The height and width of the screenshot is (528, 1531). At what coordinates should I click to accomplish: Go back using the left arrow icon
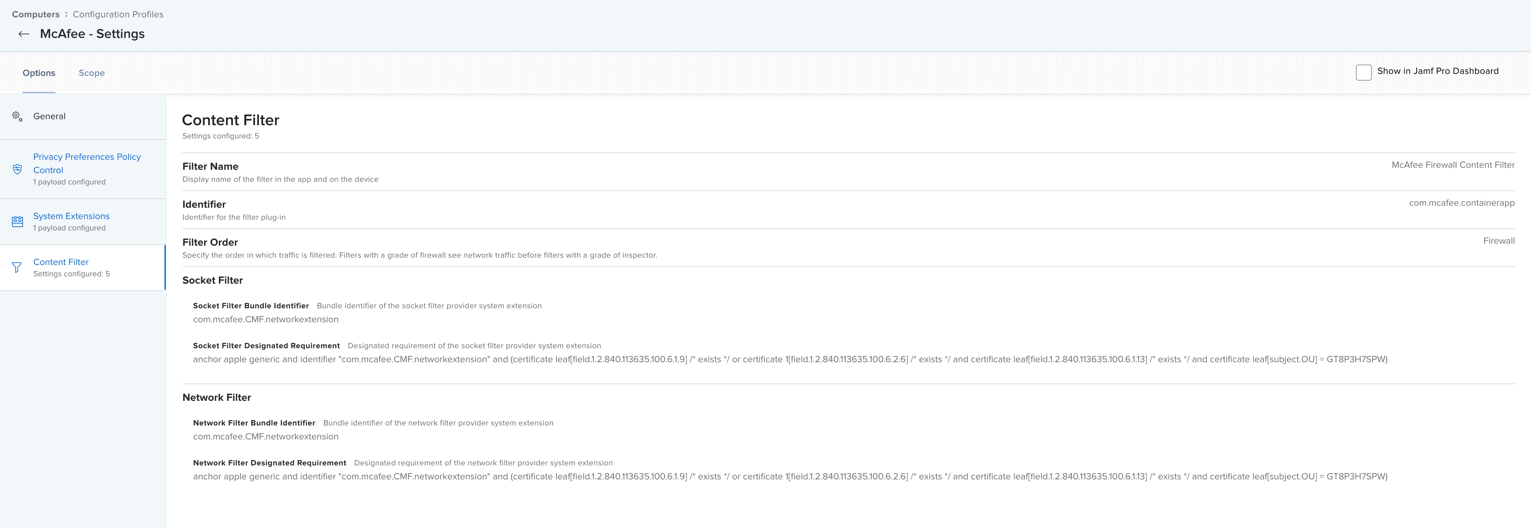point(24,34)
